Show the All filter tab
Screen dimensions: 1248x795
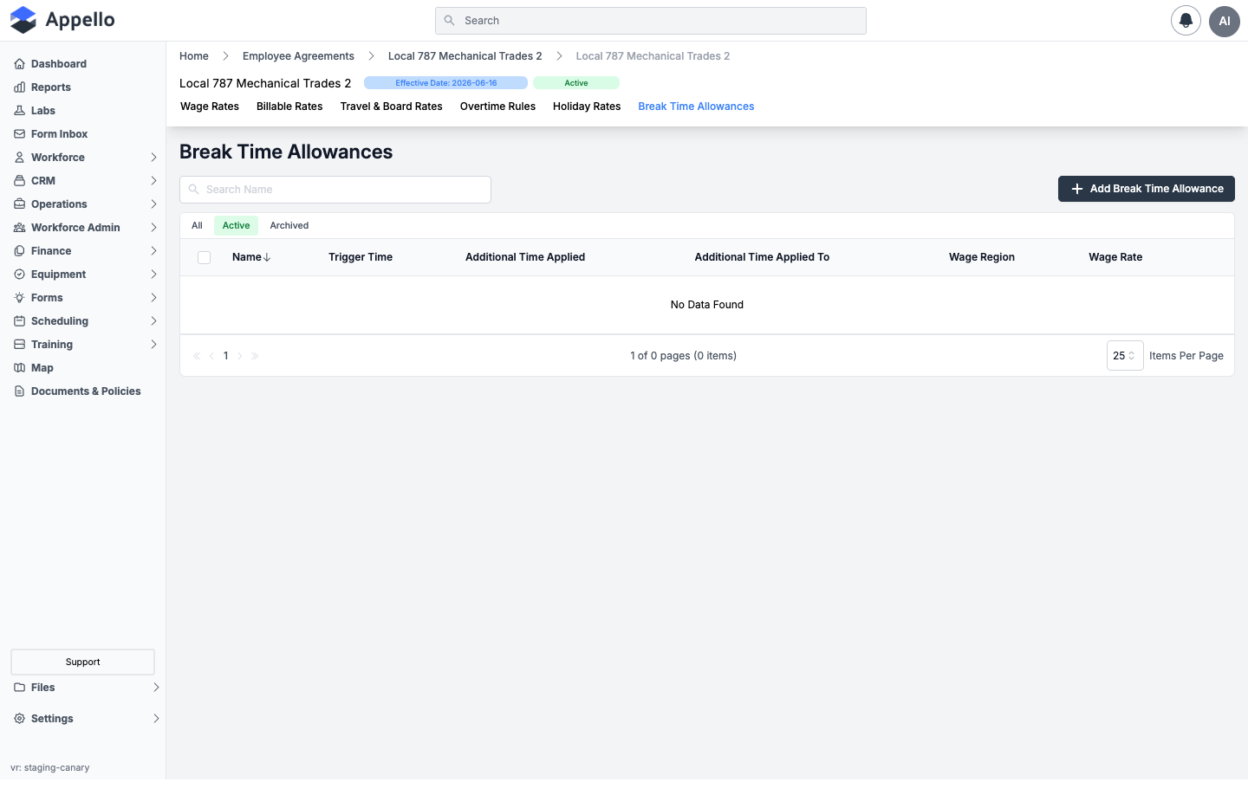197,226
